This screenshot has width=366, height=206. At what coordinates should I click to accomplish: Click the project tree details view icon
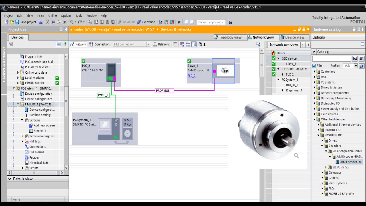pyautogui.click(x=58, y=44)
